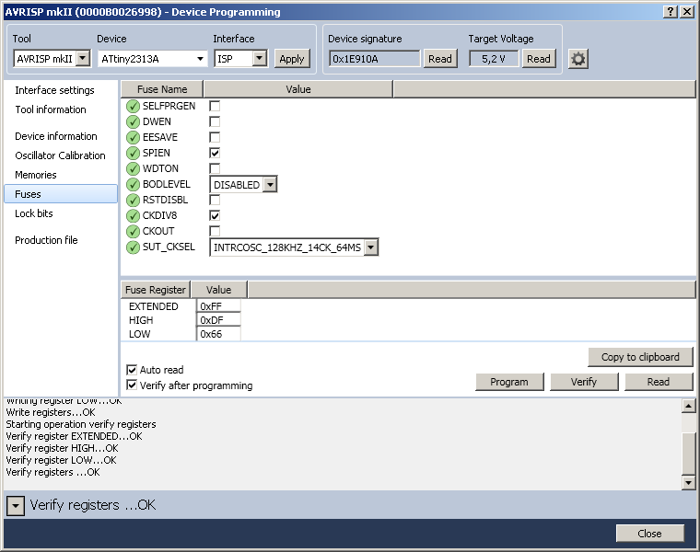Open Interface settings page
Viewport: 700px width, 552px height.
tap(54, 90)
